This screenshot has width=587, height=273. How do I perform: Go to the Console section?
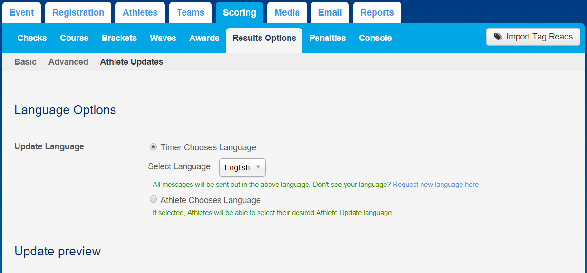tap(375, 38)
